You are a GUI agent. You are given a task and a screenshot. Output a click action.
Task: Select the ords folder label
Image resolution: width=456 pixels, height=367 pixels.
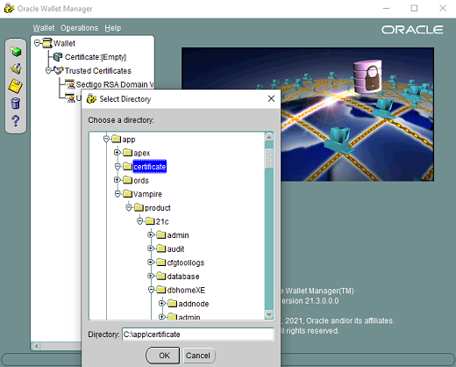click(141, 180)
